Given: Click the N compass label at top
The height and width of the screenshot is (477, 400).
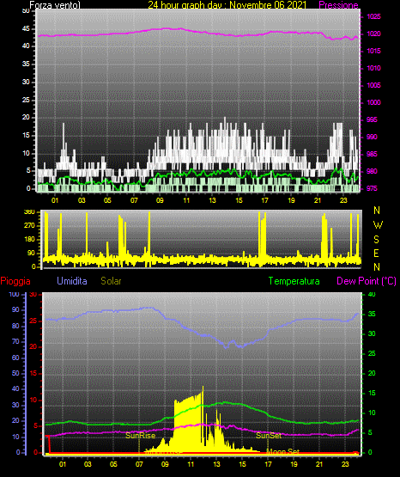Looking at the screenshot, I should click(x=377, y=211).
